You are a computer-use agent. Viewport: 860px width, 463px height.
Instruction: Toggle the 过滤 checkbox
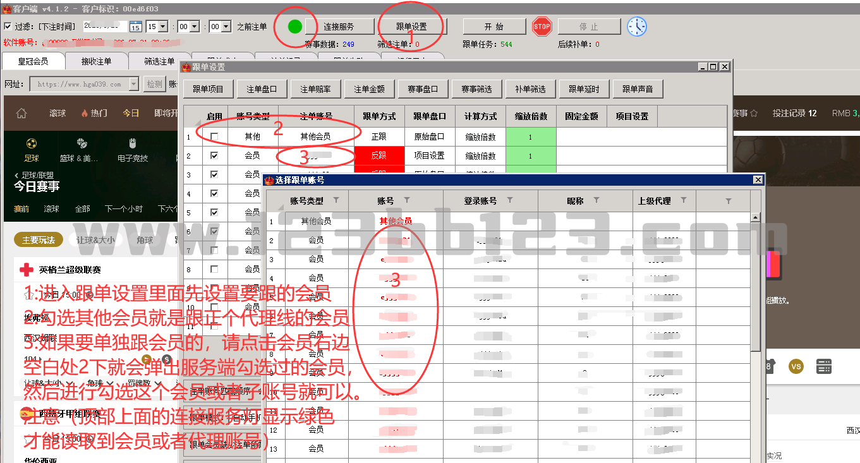click(x=8, y=27)
